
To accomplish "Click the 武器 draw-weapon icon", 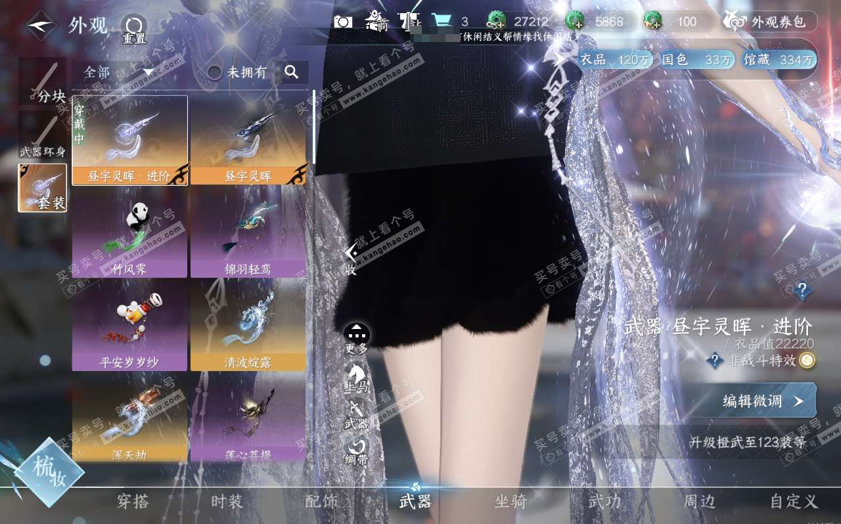I will (x=356, y=414).
